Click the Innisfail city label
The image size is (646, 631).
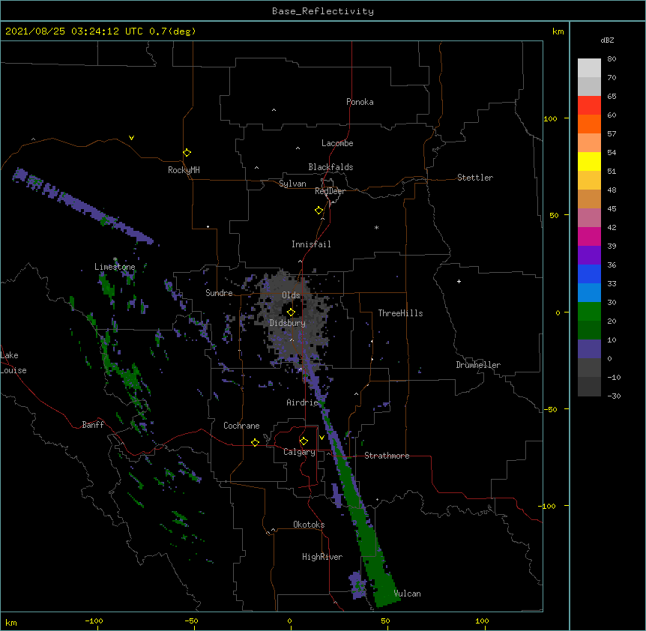tap(311, 244)
